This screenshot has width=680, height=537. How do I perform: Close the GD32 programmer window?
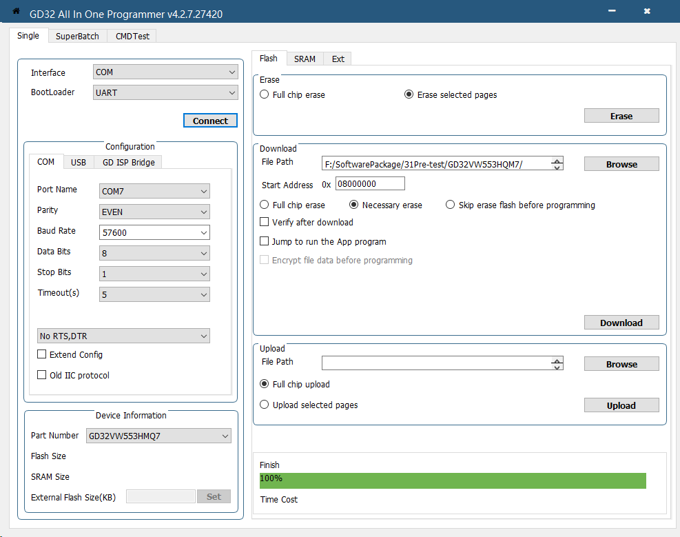(x=647, y=12)
